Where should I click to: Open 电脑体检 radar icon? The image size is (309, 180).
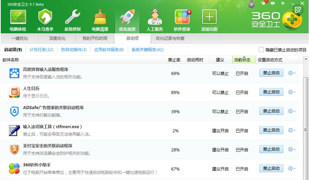pyautogui.click(x=18, y=17)
